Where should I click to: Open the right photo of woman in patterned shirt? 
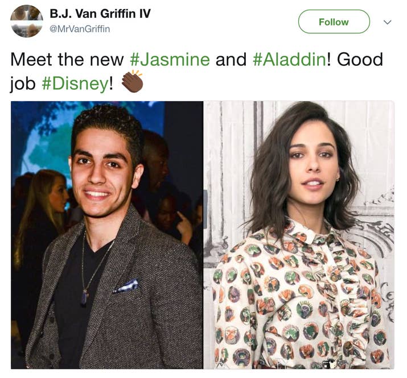click(299, 235)
